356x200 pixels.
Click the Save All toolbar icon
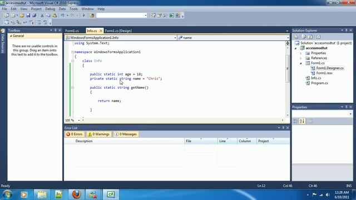pyautogui.click(x=34, y=16)
